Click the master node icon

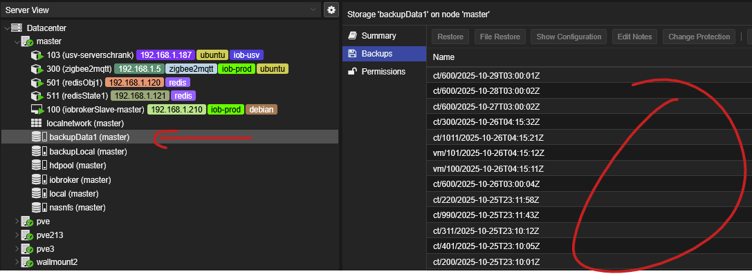pos(27,41)
